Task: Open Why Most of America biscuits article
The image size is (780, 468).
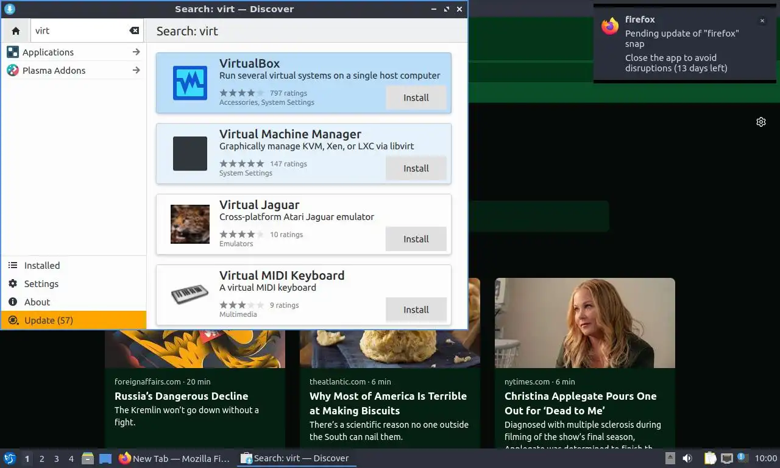Action: [388, 403]
